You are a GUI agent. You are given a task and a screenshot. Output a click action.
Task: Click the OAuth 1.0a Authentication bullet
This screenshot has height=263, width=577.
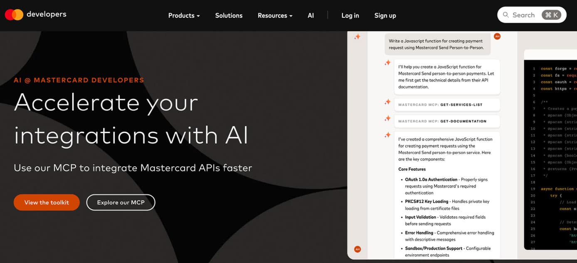point(446,186)
